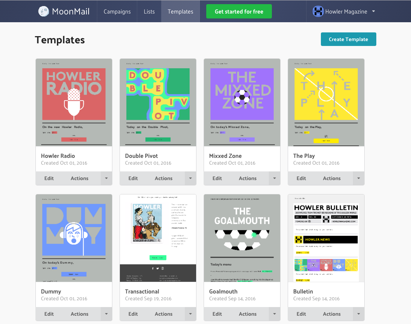This screenshot has height=324, width=411.
Task: Click Actions for Goalmouth template
Action: click(248, 314)
